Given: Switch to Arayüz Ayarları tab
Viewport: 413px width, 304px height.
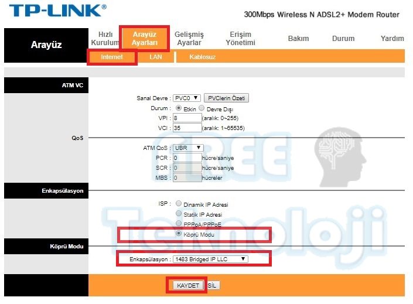Looking at the screenshot, I should pos(145,38).
